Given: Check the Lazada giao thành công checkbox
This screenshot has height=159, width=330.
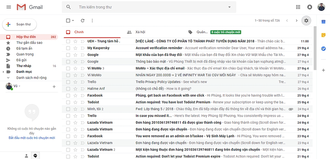Looking at the screenshot, I should (x=68, y=123).
